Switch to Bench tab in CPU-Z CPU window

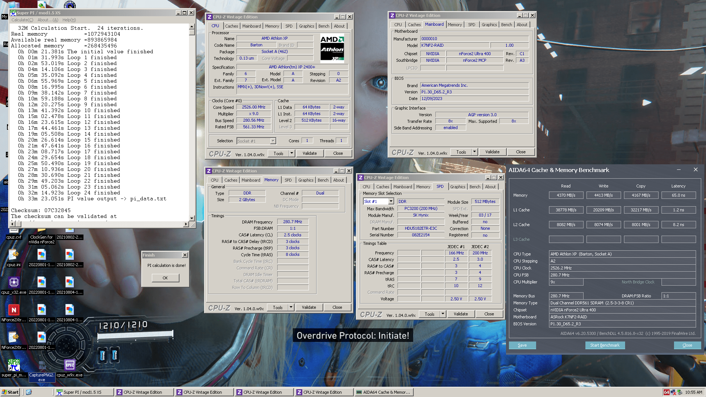coord(324,26)
